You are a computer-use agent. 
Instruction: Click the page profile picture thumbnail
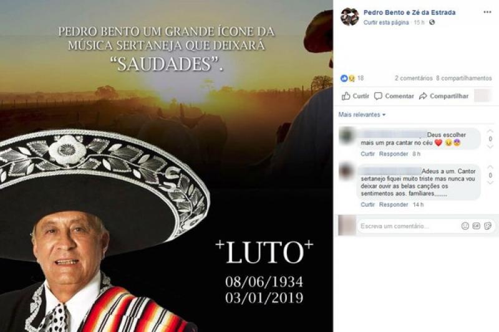pyautogui.click(x=349, y=17)
